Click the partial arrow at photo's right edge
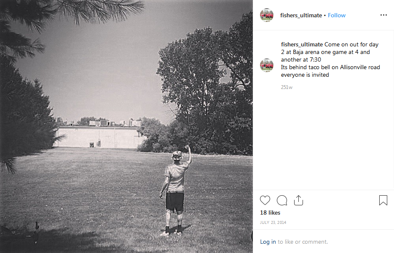This screenshot has height=253, width=394. pos(252,236)
